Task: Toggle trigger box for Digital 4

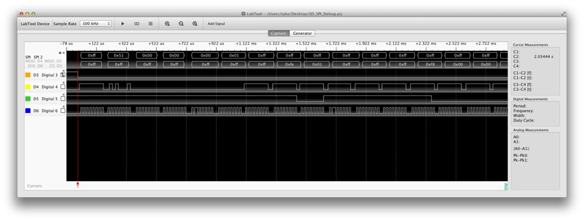Action: [x=63, y=87]
